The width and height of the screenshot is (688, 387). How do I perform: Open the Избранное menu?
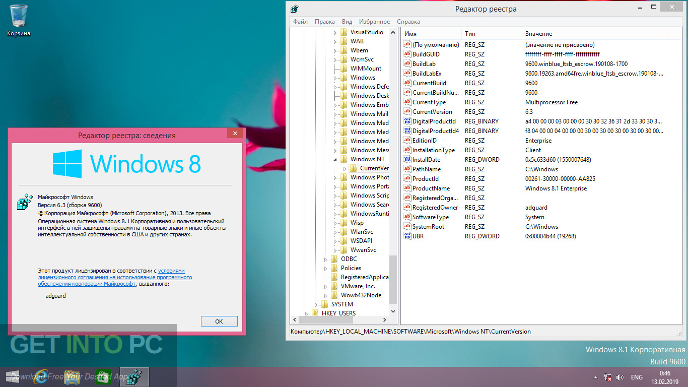tap(374, 22)
